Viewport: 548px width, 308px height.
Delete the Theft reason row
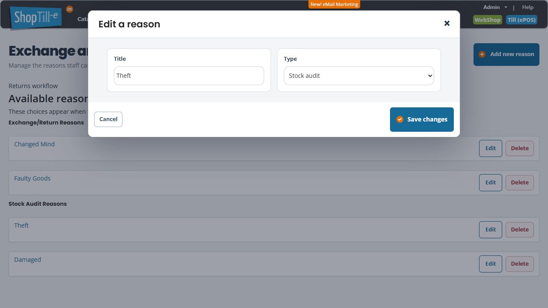pos(520,230)
